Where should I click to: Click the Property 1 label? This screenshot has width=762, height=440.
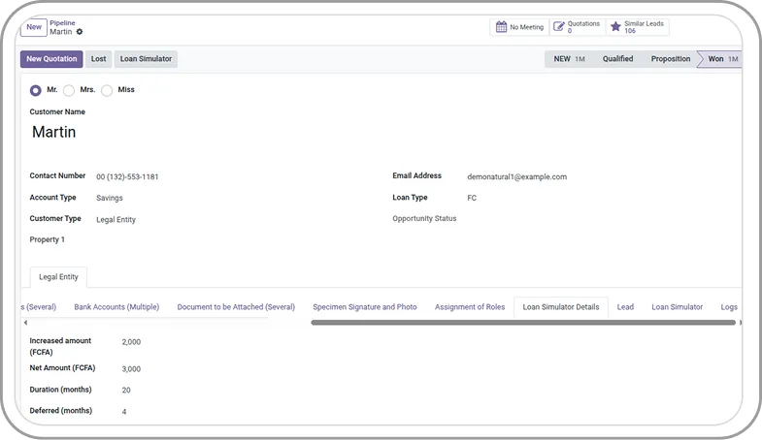48,239
